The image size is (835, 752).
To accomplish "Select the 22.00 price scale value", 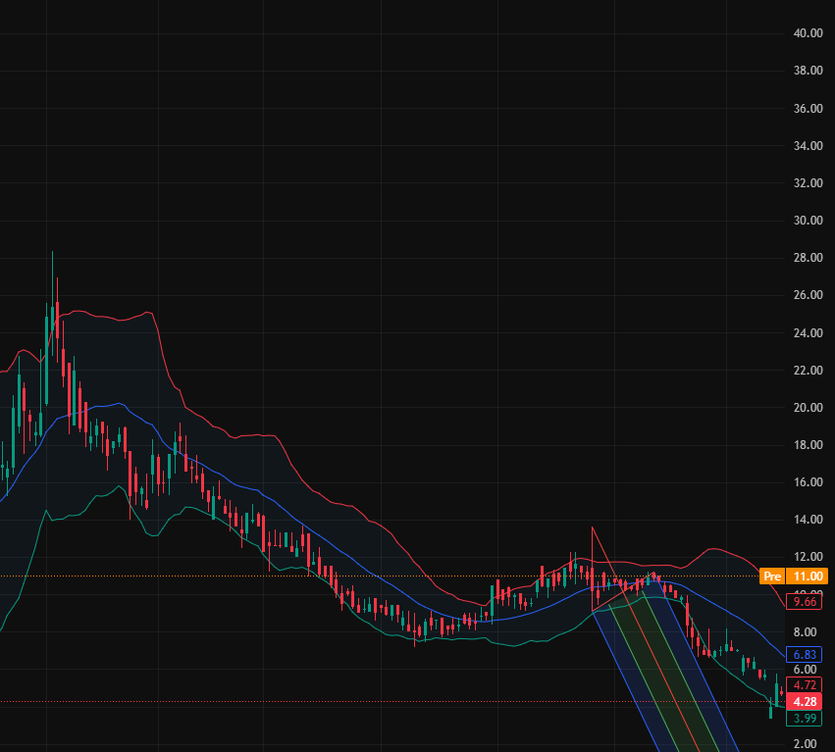I will click(x=808, y=370).
